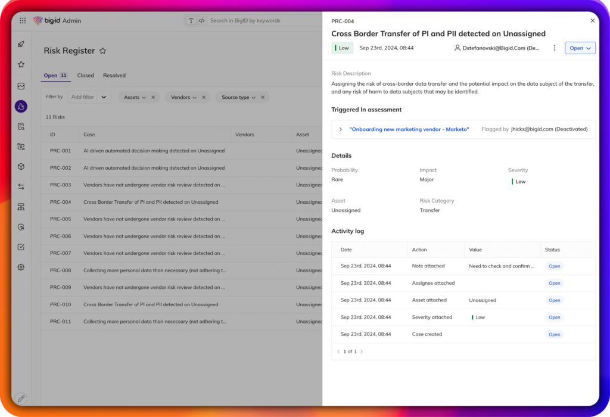Toggle the code search mode icon

(202, 21)
